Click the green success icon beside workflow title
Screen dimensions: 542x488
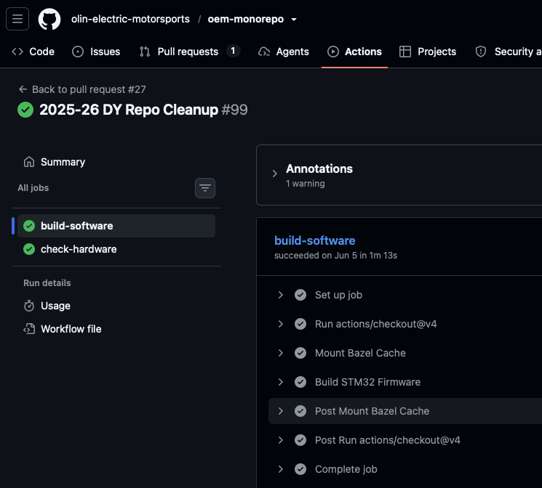coord(25,110)
